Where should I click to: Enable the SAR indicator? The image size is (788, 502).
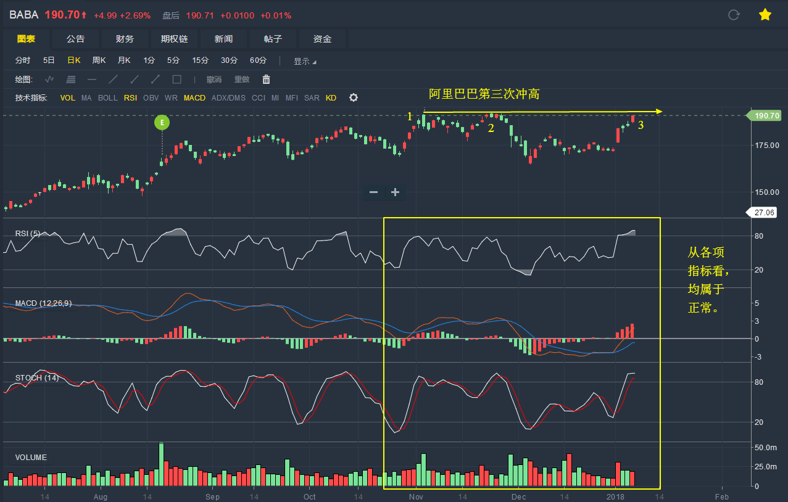[x=312, y=98]
